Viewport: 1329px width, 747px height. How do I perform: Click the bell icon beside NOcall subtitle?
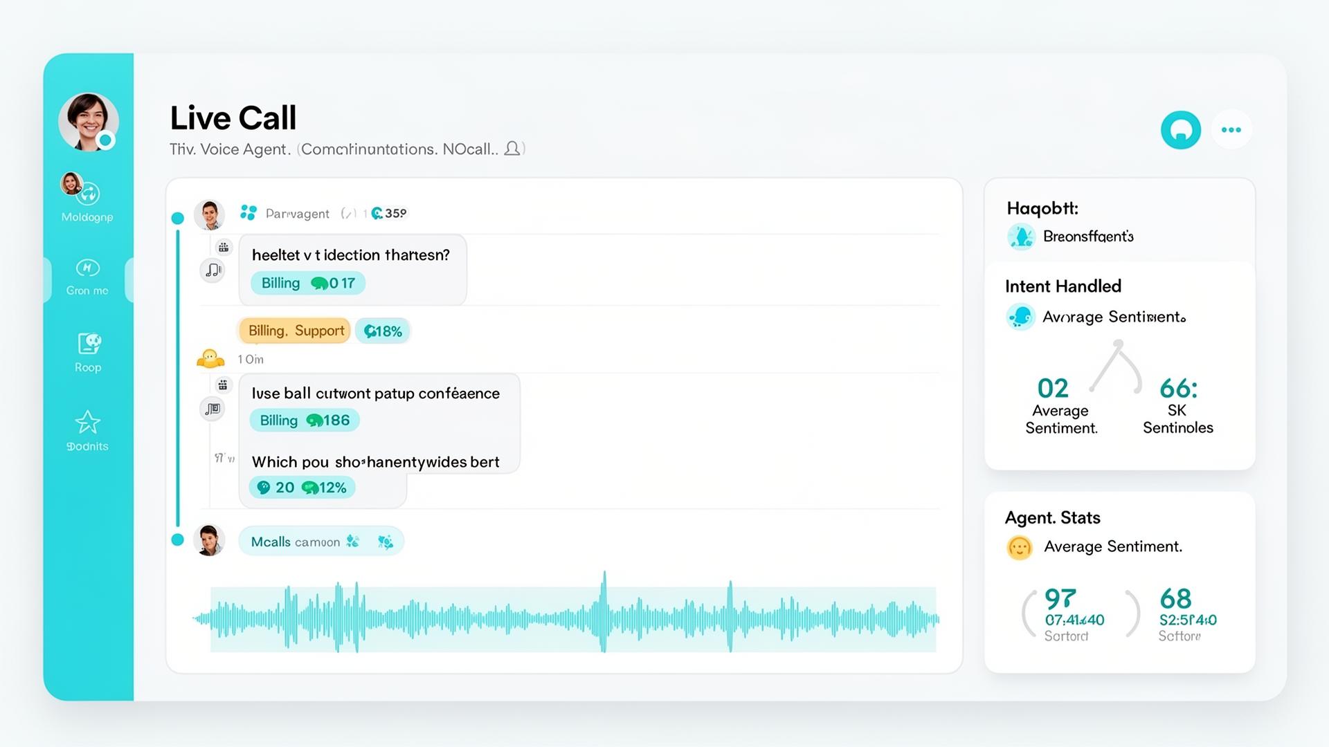(512, 148)
